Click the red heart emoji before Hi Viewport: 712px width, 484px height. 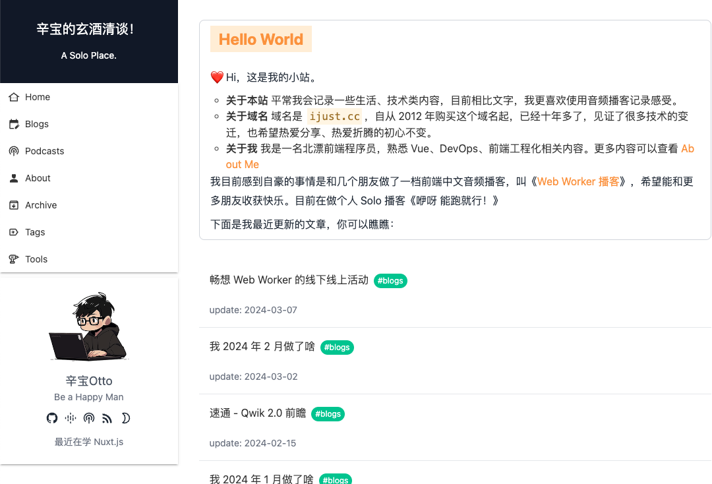(x=217, y=78)
